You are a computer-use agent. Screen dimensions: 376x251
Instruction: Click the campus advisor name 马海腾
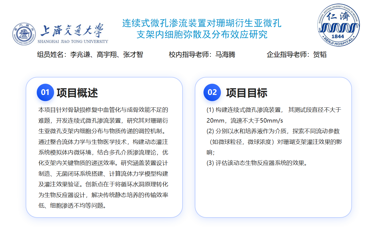click(x=225, y=55)
